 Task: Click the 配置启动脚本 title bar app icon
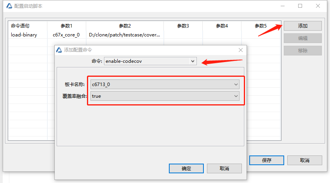[x=9, y=6]
